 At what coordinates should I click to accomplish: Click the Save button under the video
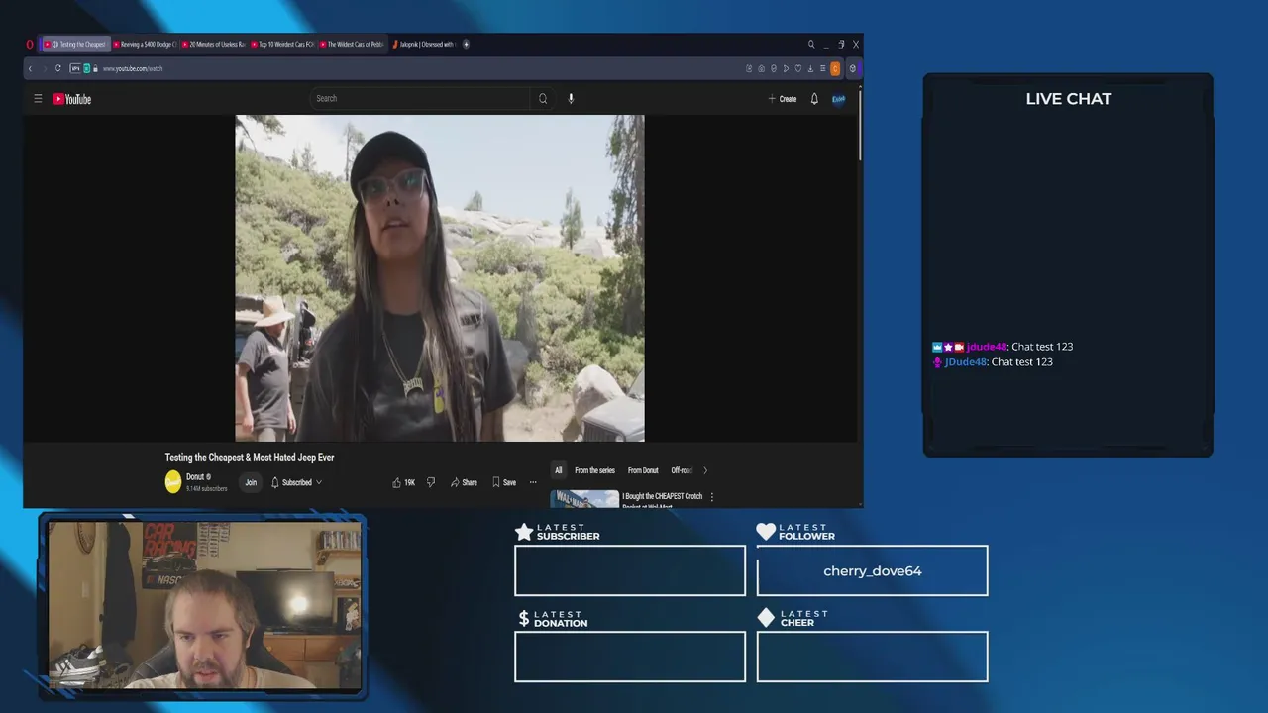click(504, 482)
